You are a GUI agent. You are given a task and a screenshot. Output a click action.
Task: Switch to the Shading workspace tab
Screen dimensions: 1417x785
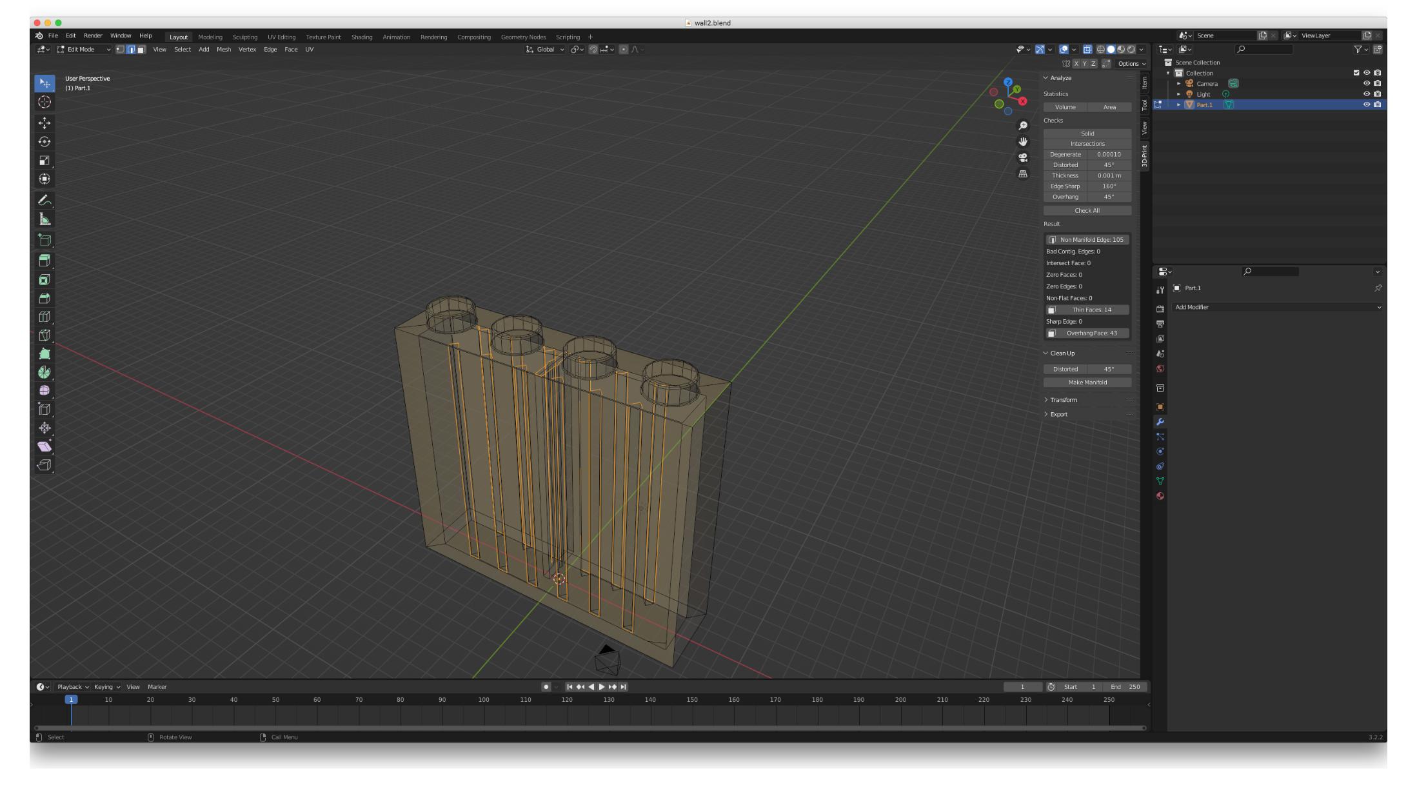coord(362,37)
